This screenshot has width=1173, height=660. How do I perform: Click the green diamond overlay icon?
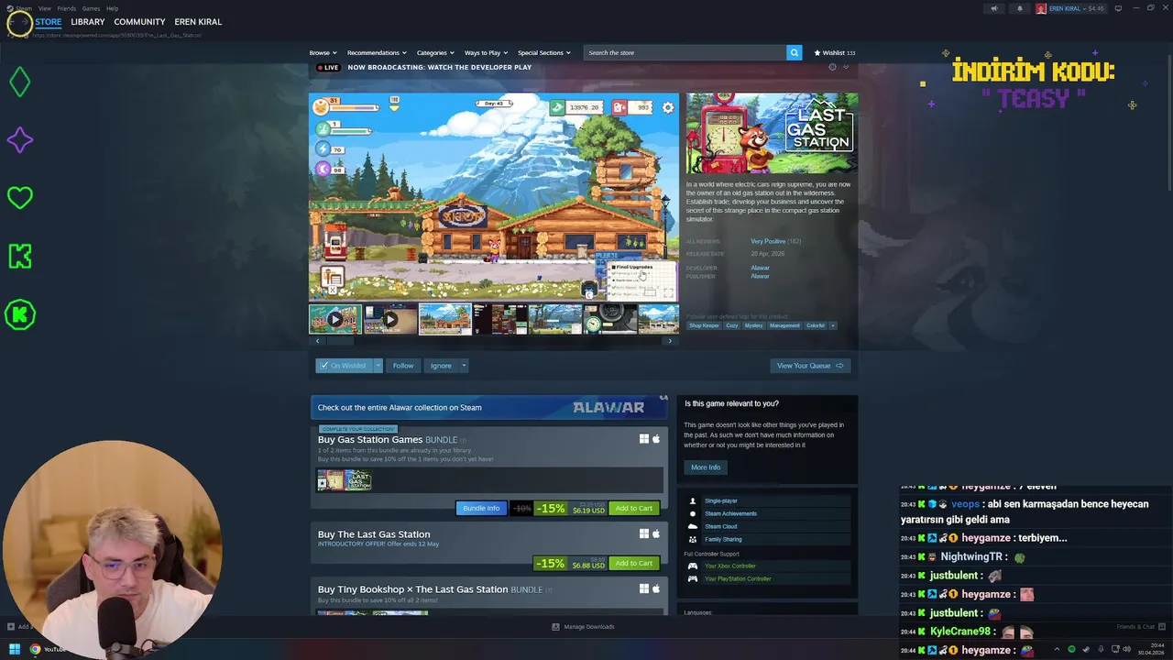pos(19,82)
